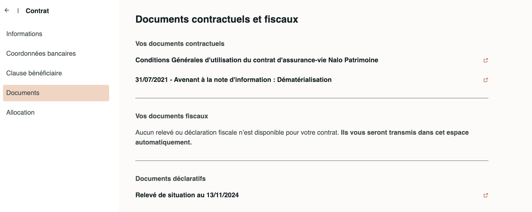Go to the Informations section
Image resolution: width=532 pixels, height=212 pixels.
24,34
